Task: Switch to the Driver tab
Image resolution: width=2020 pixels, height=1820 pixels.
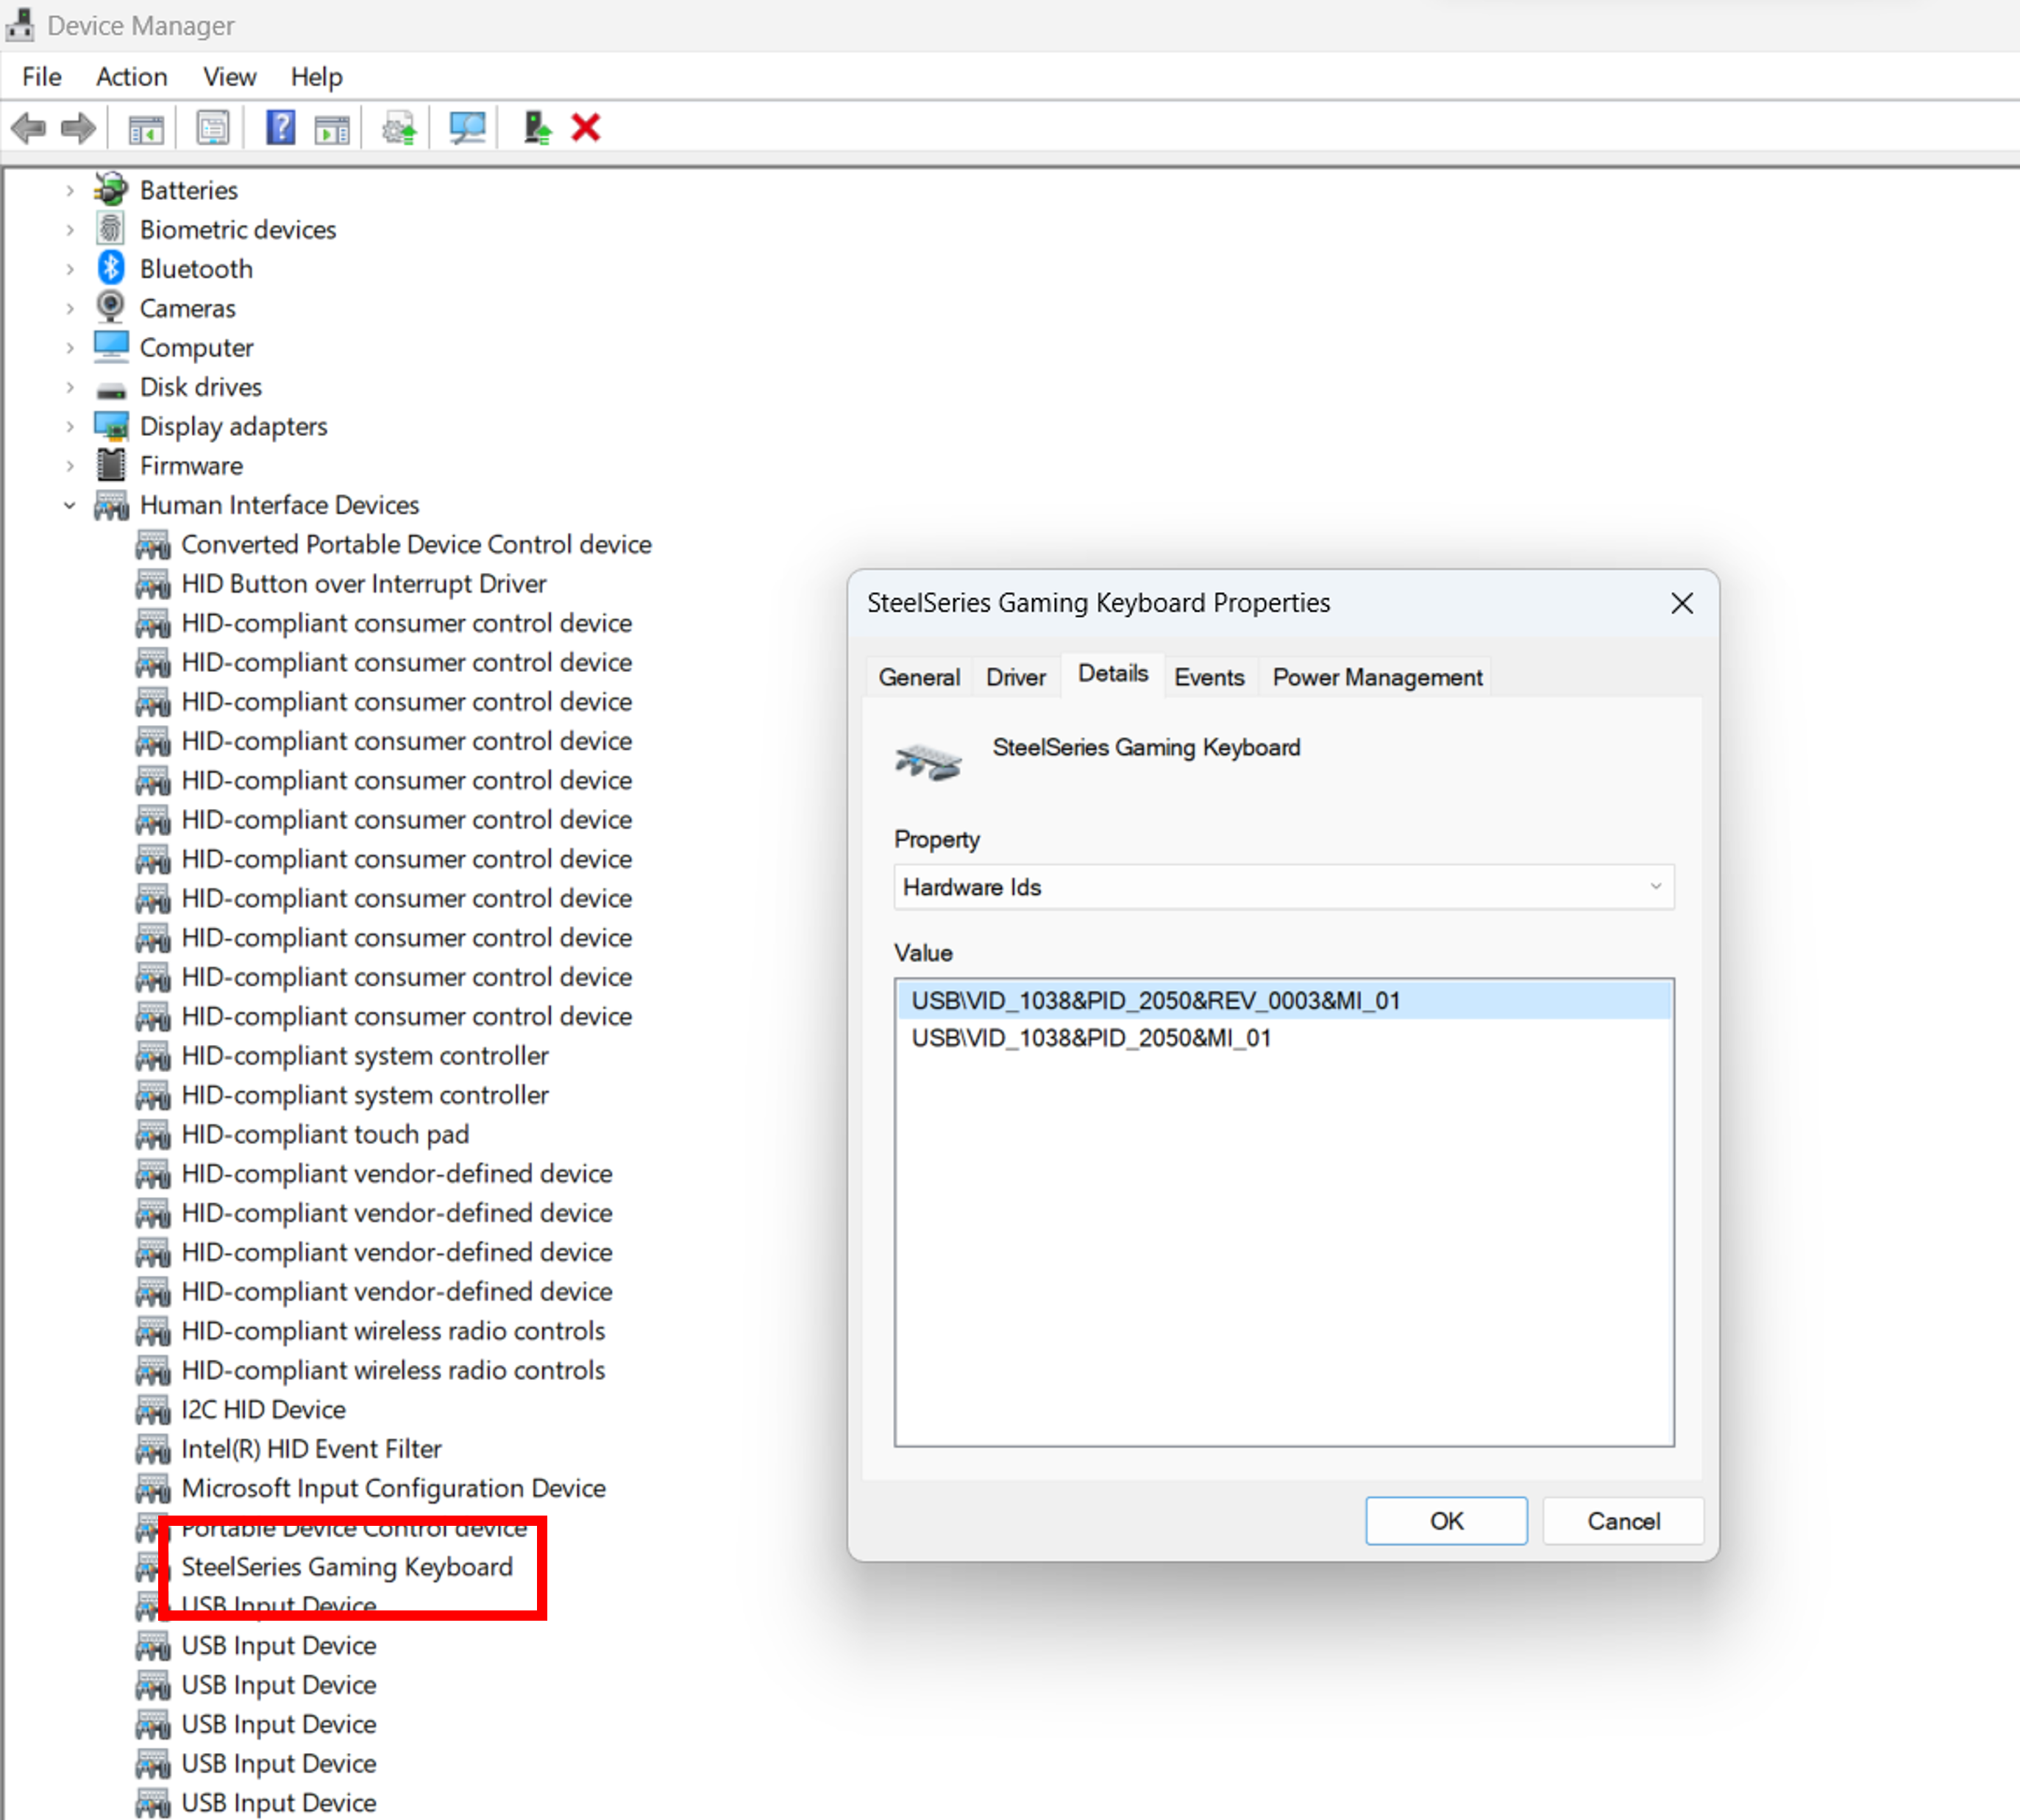Action: click(x=1014, y=678)
